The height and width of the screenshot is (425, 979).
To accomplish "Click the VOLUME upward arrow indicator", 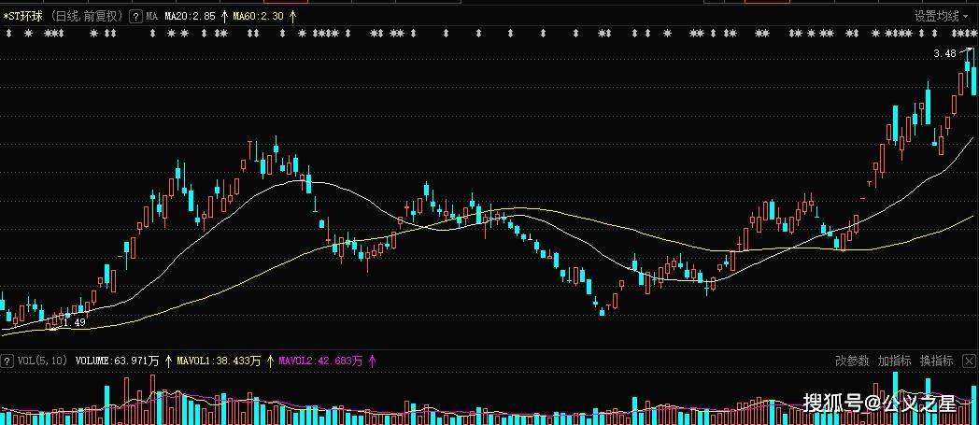I will pos(168,361).
